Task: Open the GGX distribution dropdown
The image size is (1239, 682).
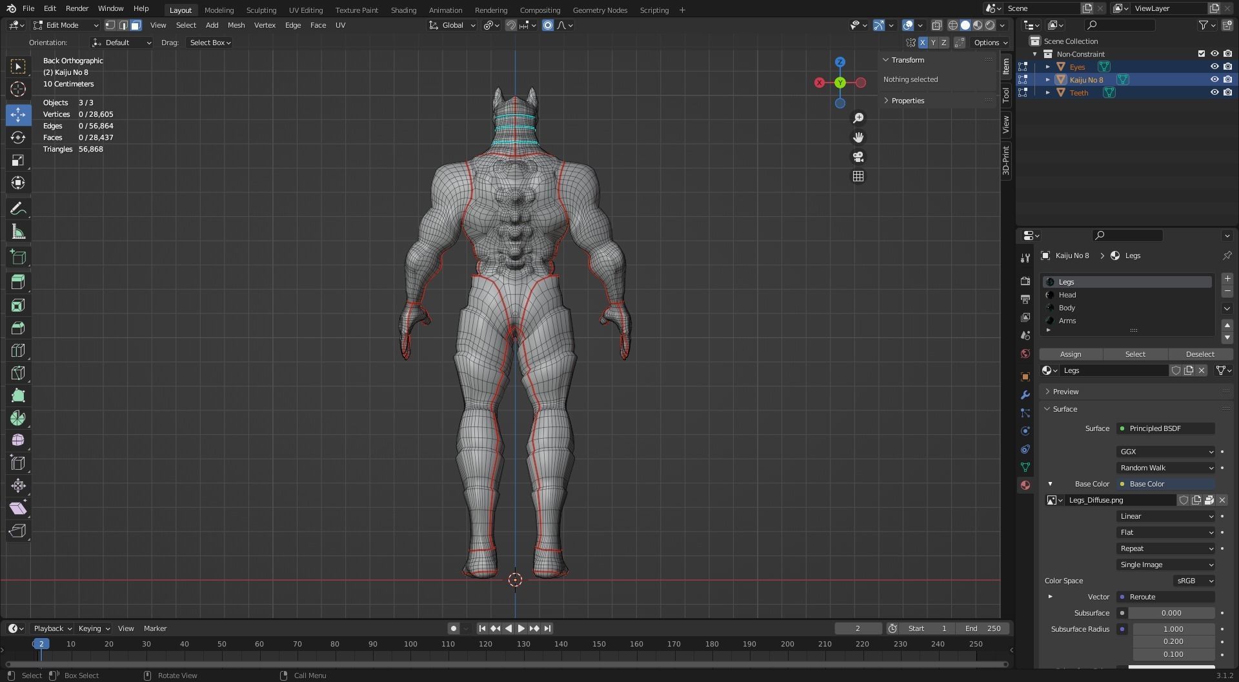Action: coord(1165,452)
